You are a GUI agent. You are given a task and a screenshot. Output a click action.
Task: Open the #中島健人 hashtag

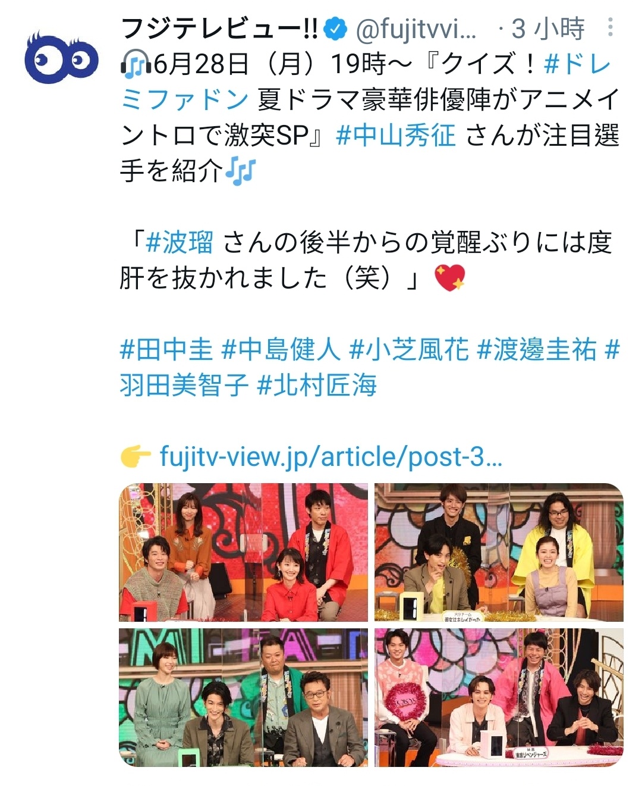281,349
